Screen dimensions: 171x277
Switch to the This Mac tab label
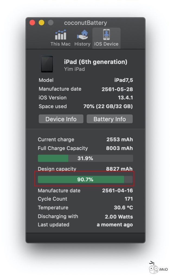60,44
